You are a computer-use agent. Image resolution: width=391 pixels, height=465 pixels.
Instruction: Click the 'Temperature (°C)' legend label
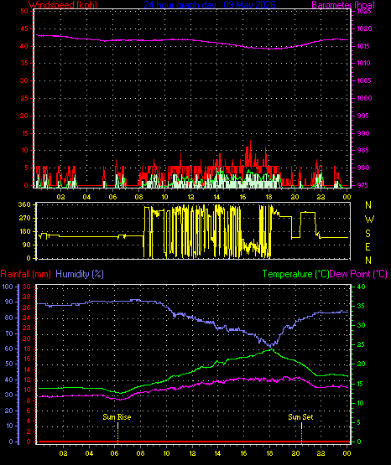click(x=295, y=274)
